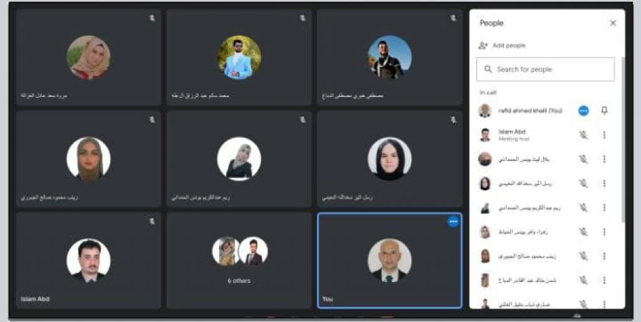Open three-dot menu for fifth listed participant

(x=604, y=207)
